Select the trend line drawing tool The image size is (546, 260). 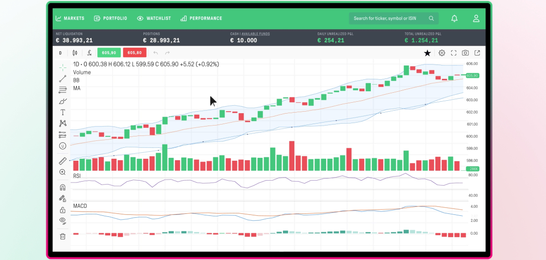point(63,78)
